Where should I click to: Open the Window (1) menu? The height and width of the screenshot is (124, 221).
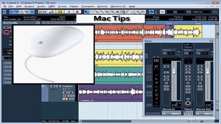click(x=118, y=6)
